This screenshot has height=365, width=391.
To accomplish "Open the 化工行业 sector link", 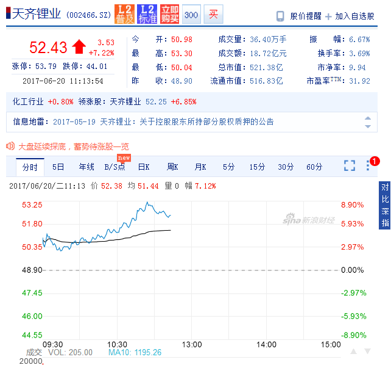I will pyautogui.click(x=28, y=102).
